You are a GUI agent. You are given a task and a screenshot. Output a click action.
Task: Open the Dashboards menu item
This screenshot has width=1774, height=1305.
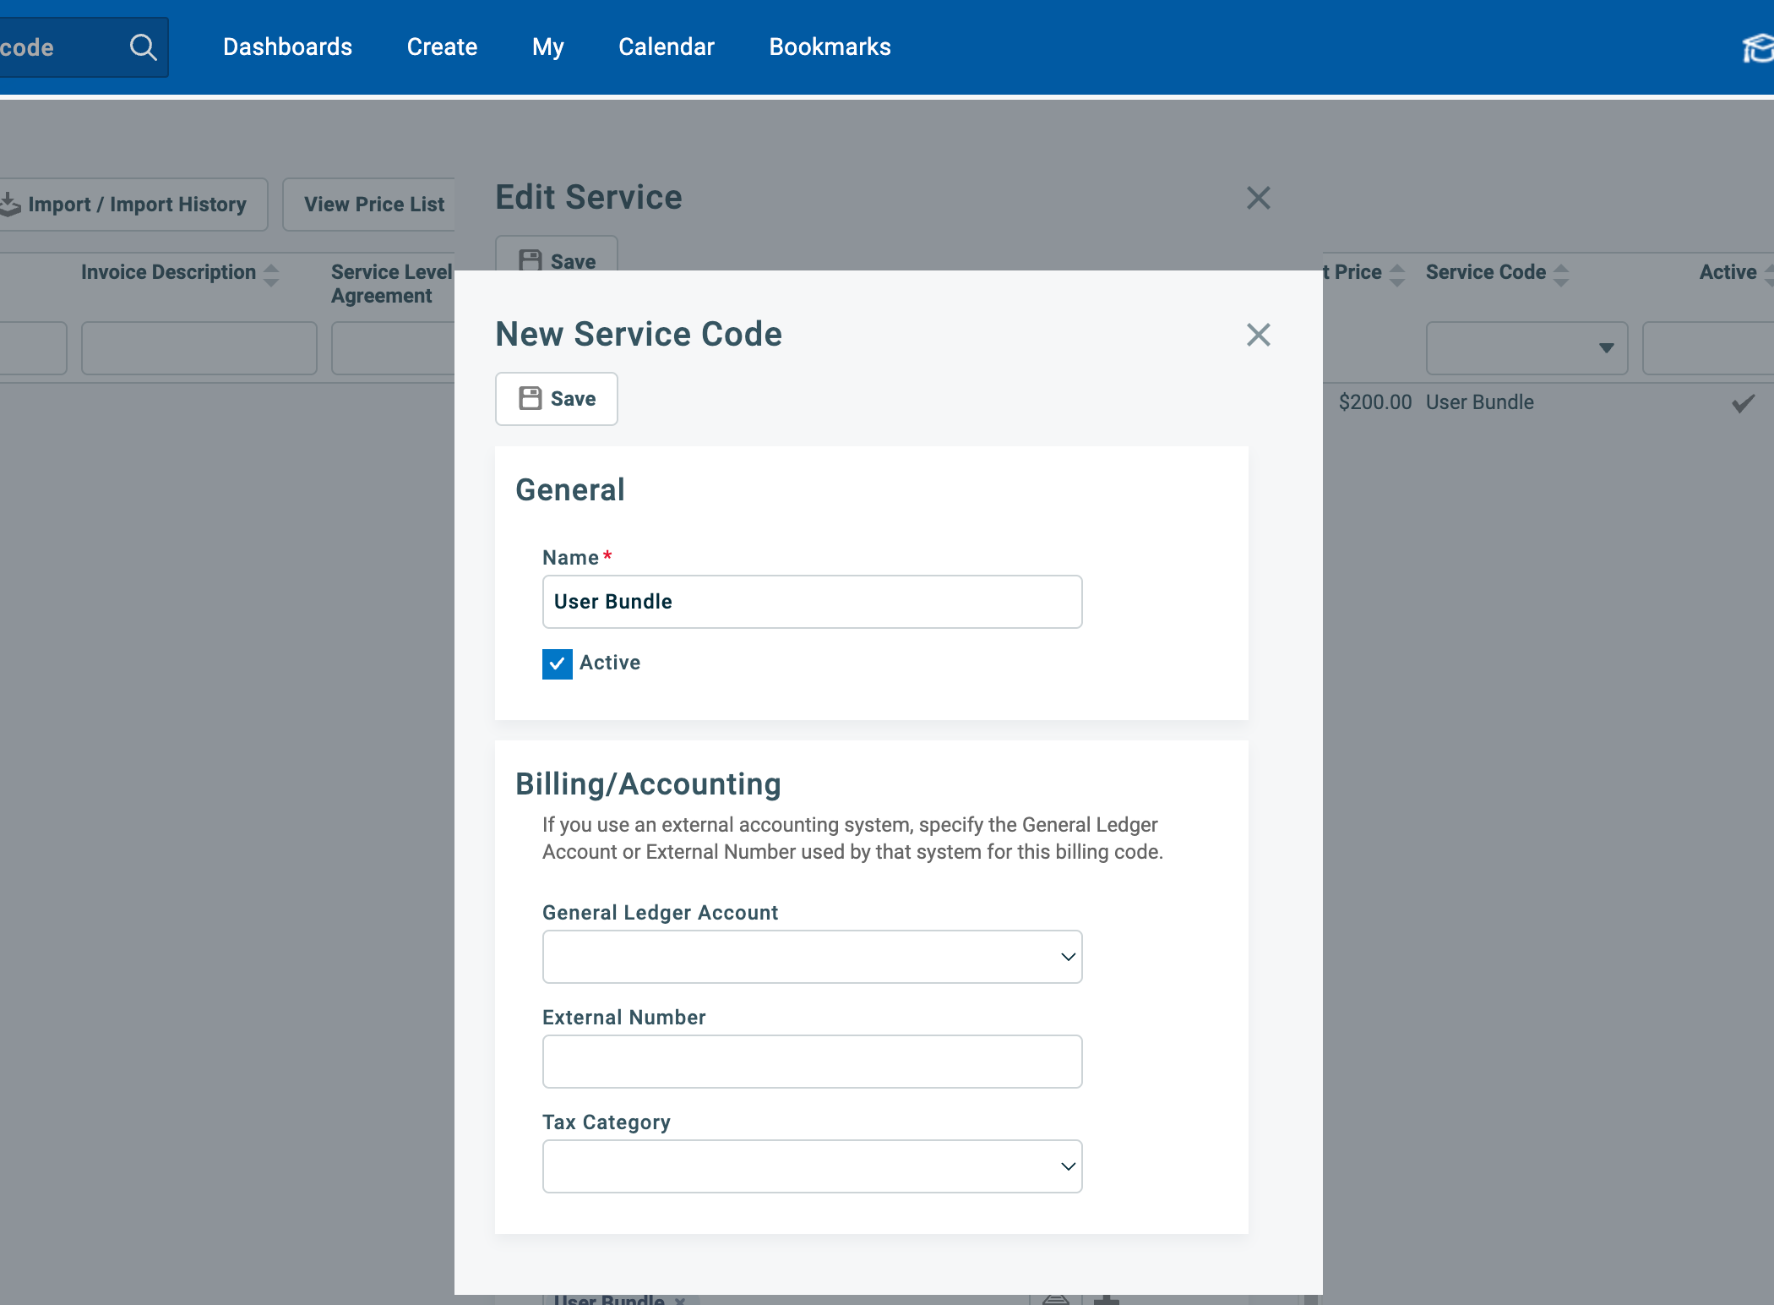286,46
